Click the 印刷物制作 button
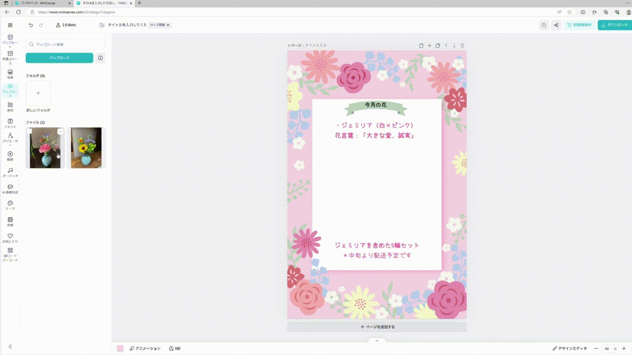 coord(580,25)
